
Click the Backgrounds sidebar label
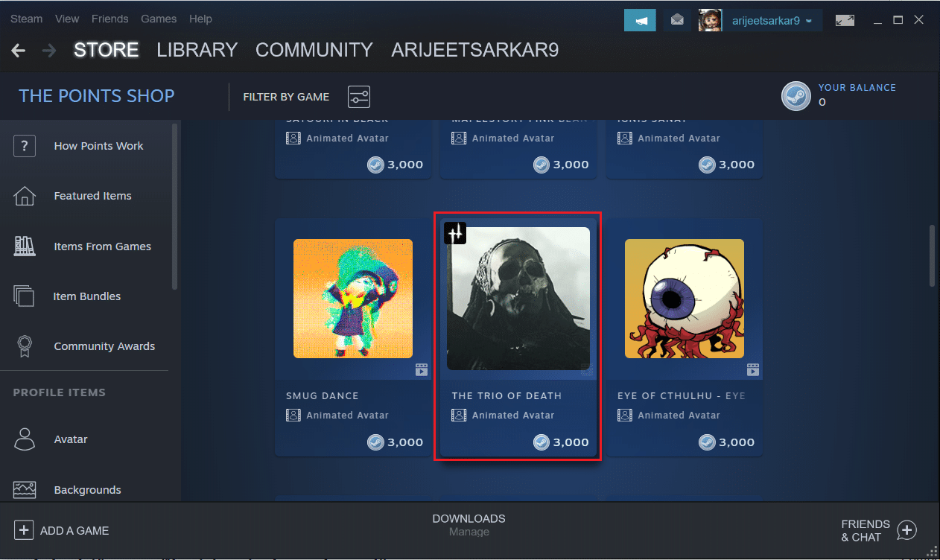[x=87, y=490]
